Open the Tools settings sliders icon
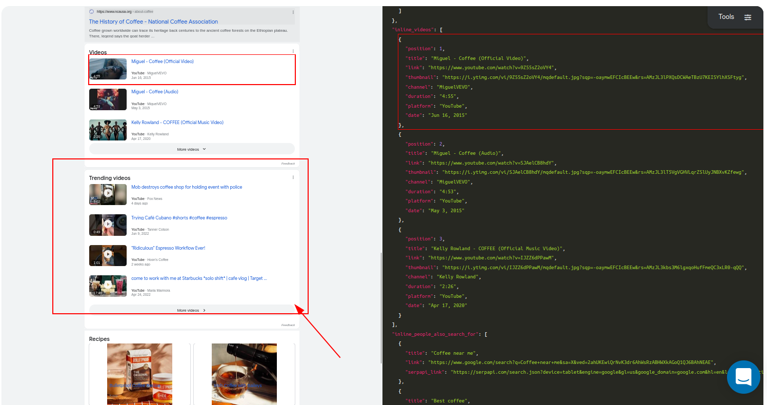Screen dimensions: 767x405 [x=748, y=16]
